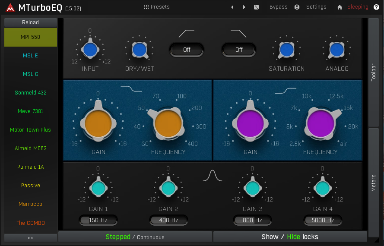Select Stepped knob mode

[118, 237]
